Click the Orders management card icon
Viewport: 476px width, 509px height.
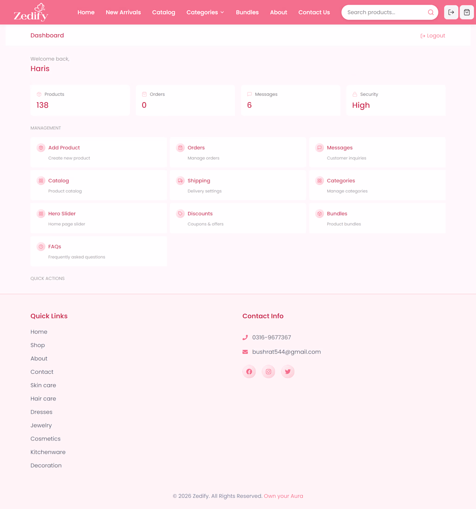(x=180, y=148)
